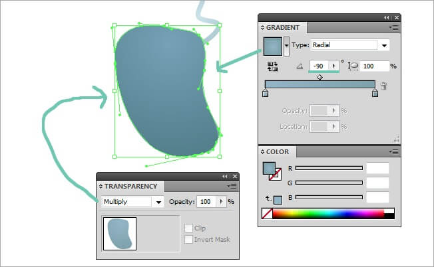Screen dimensions: 434x267
Task: Click the Transparency Opacity field showing 100
Action: tap(206, 202)
